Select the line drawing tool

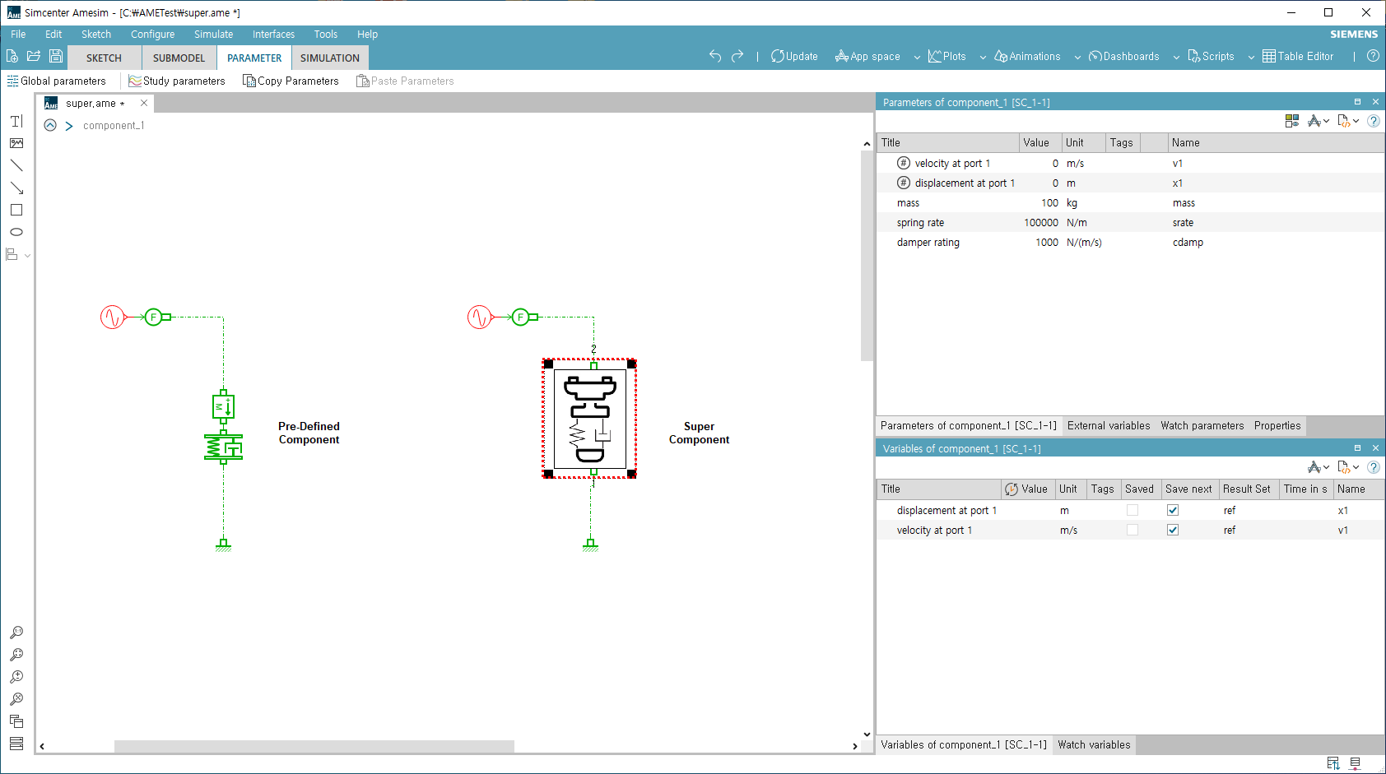[16, 165]
